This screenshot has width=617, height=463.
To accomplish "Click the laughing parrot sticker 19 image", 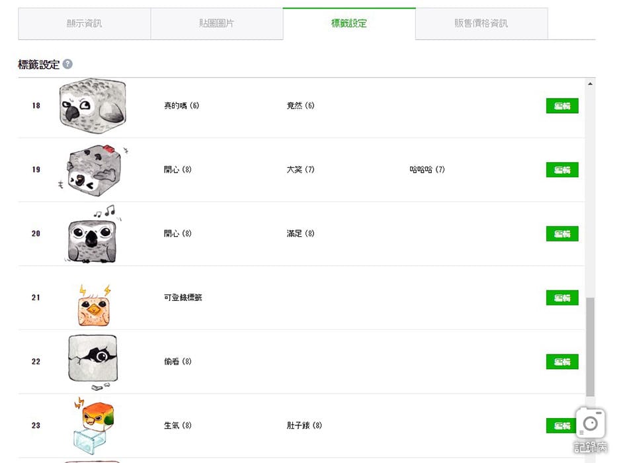I will point(92,170).
